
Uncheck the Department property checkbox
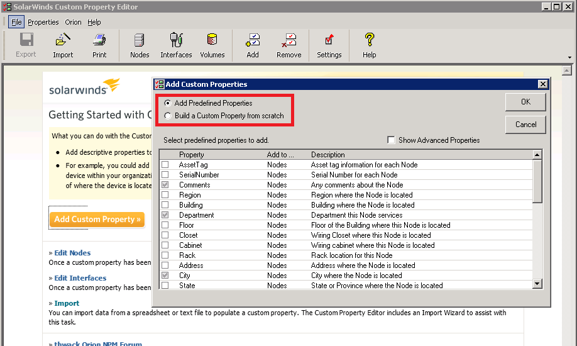[165, 215]
